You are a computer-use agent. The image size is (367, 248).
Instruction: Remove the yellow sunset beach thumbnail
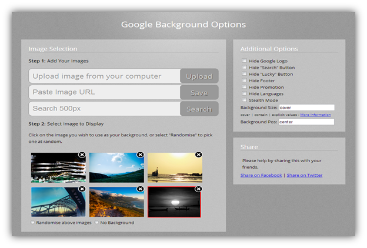coord(198,155)
